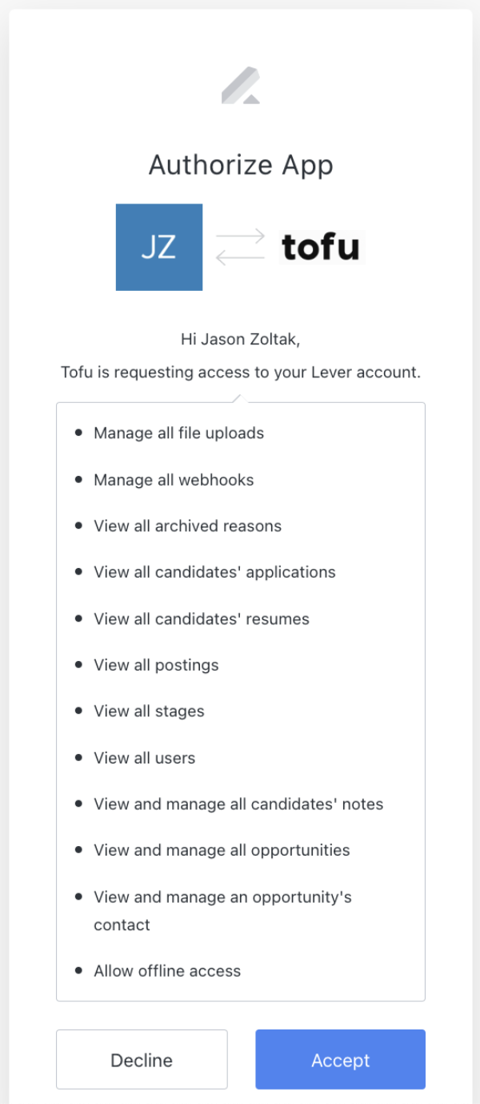Click 'View all archived reasons' permission

pyautogui.click(x=187, y=526)
